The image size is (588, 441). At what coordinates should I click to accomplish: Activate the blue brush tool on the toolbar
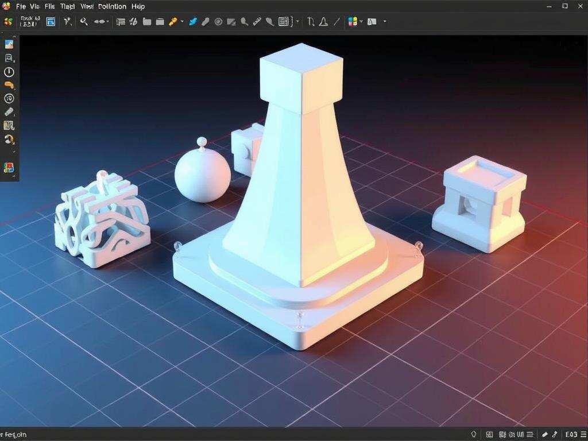tap(194, 22)
